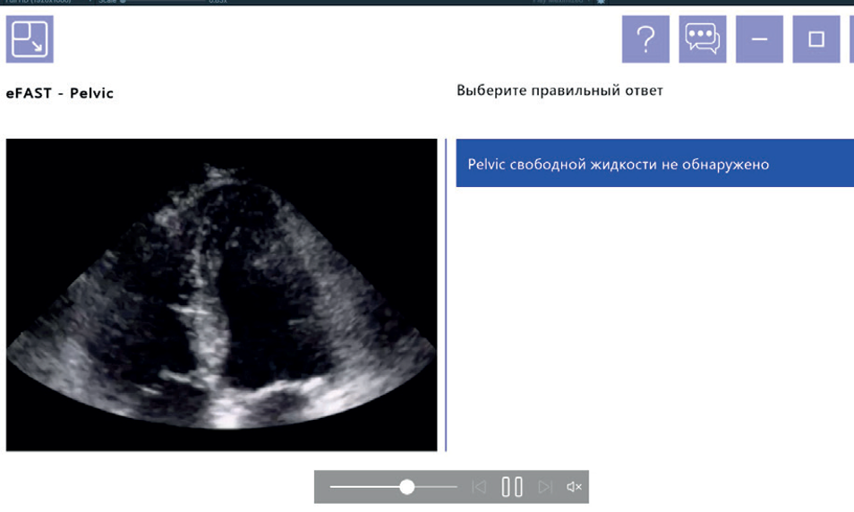Click the vertical divider beside the video
This screenshot has width=854, height=512.
coord(446,294)
